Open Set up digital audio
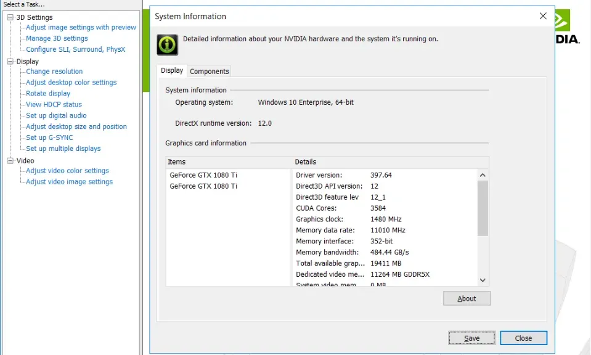The width and height of the screenshot is (591, 355). click(56, 115)
